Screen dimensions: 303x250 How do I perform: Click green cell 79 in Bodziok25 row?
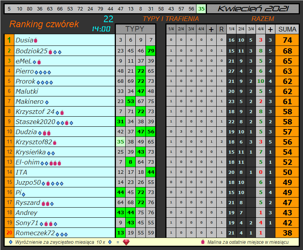[151, 51]
